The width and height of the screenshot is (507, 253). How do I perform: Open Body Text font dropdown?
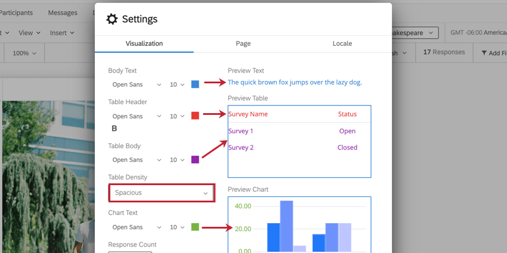click(x=137, y=85)
